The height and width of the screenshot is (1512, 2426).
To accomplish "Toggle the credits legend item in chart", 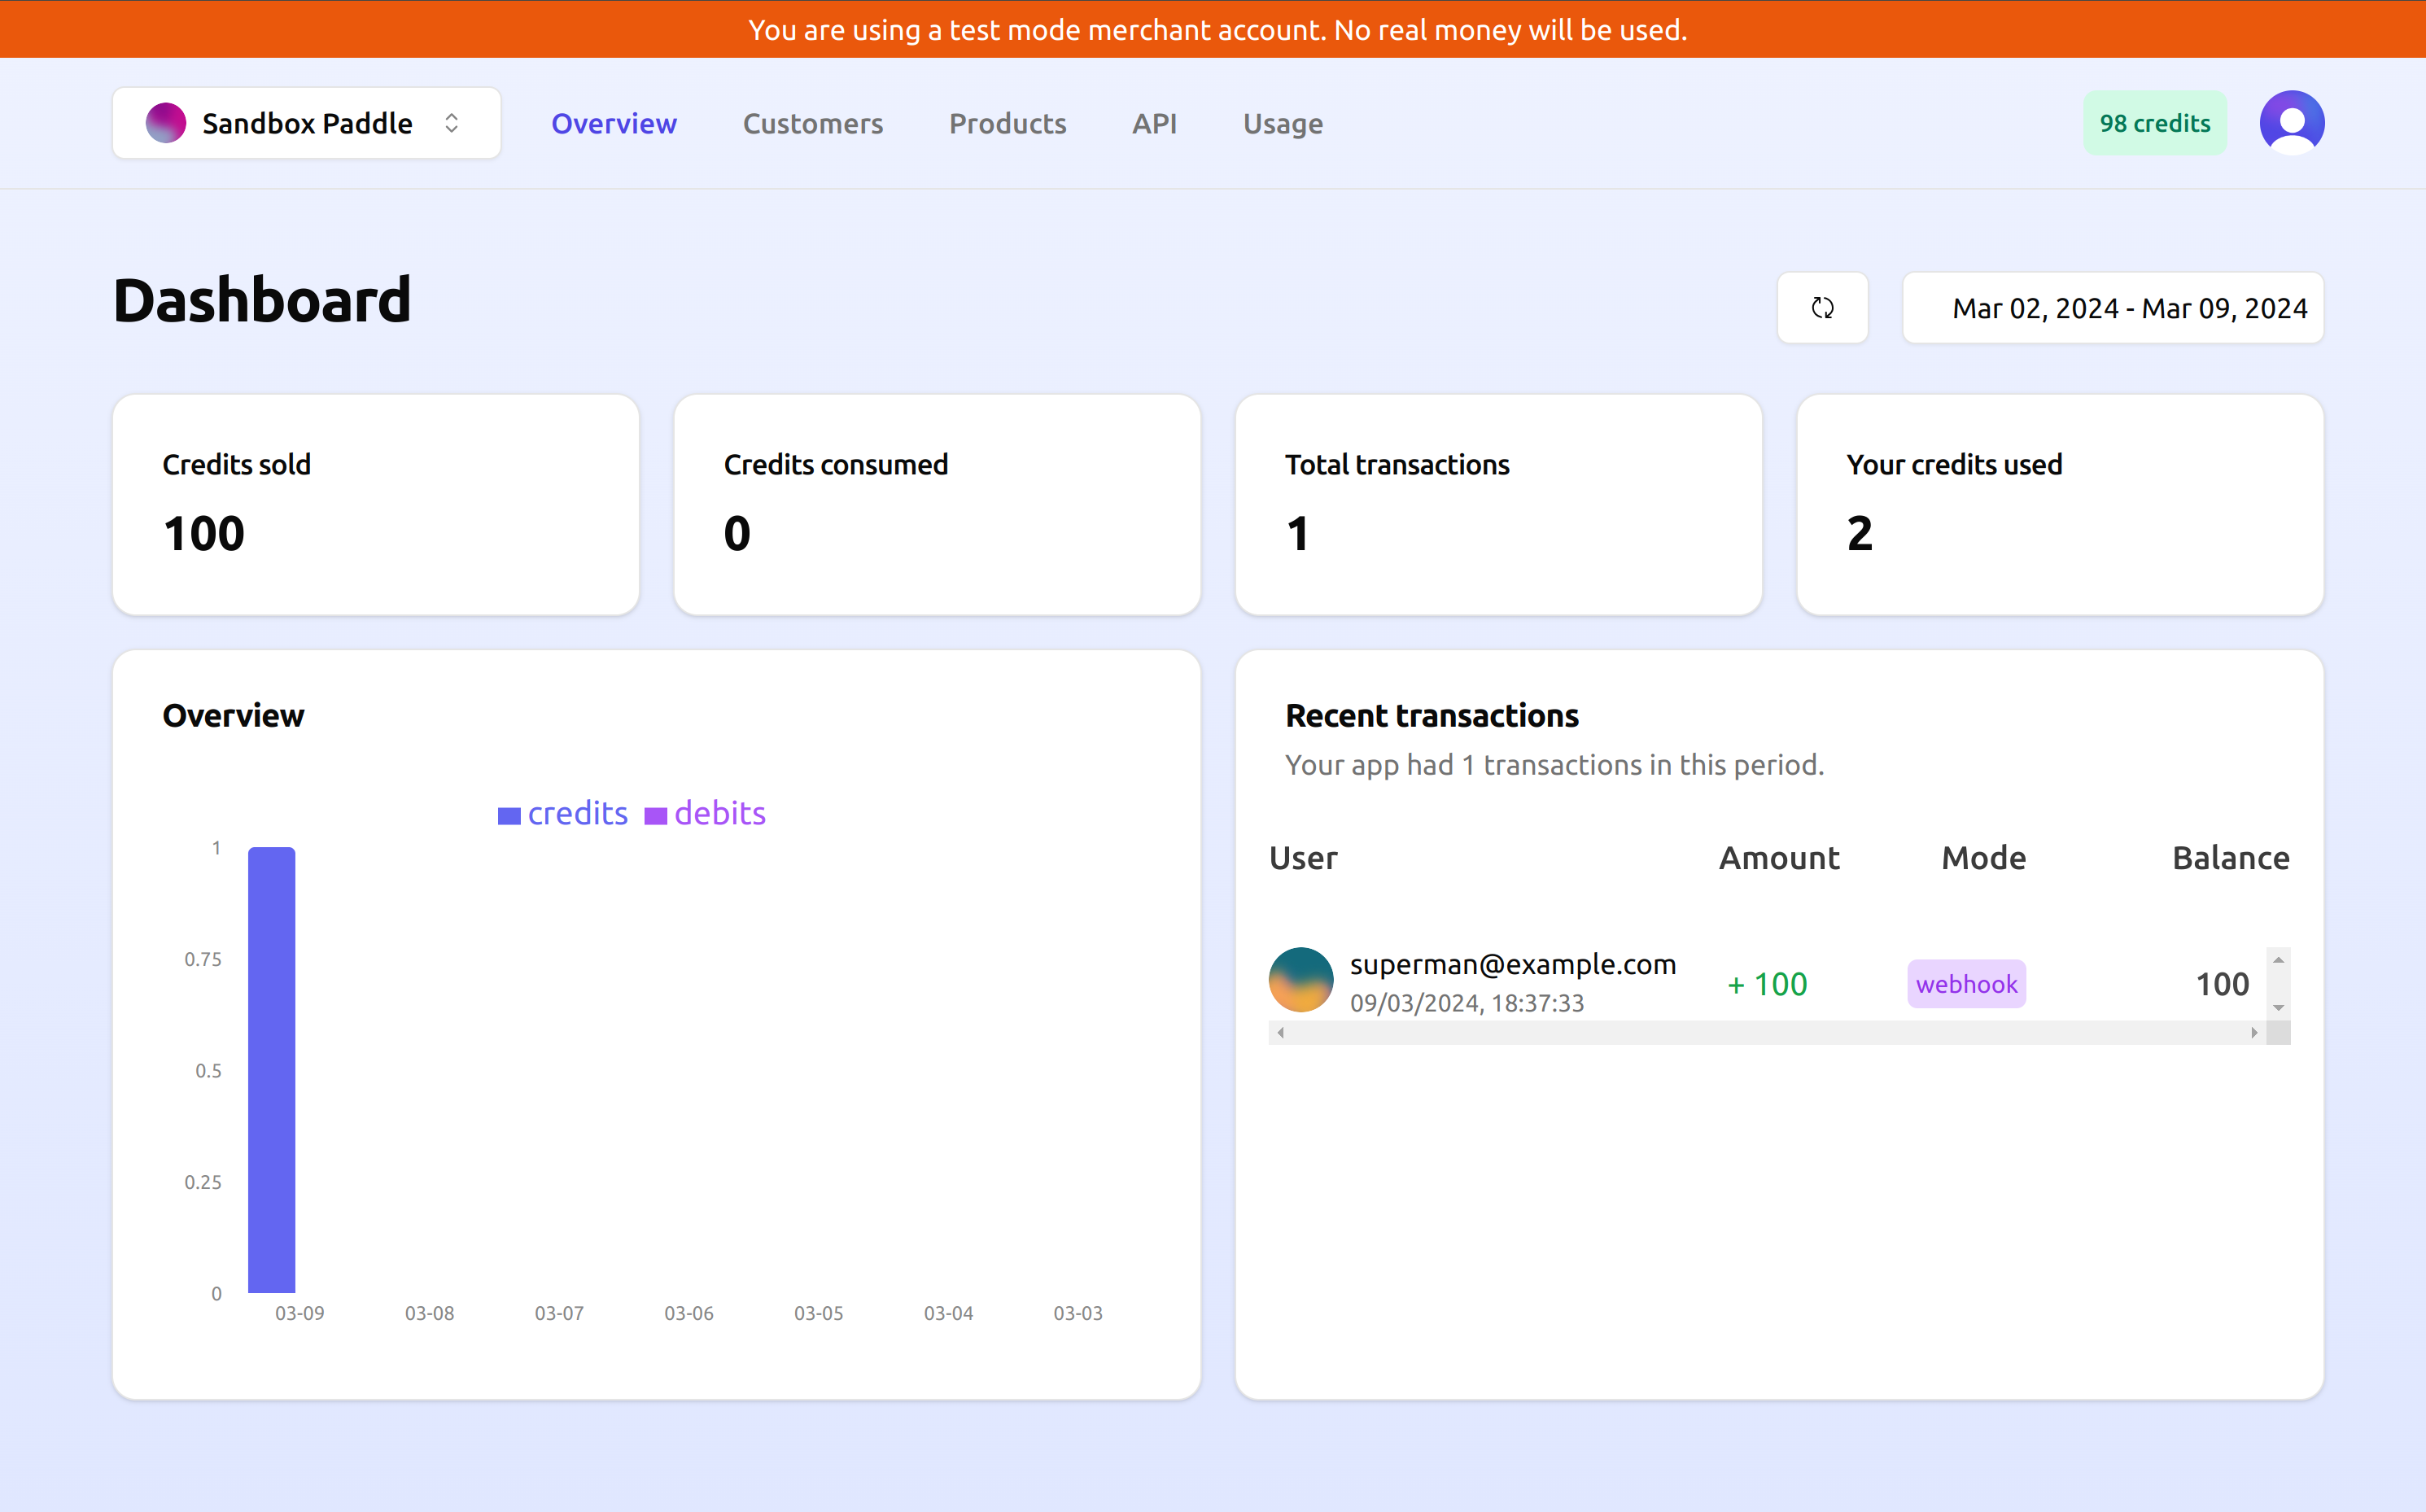I will [563, 814].
